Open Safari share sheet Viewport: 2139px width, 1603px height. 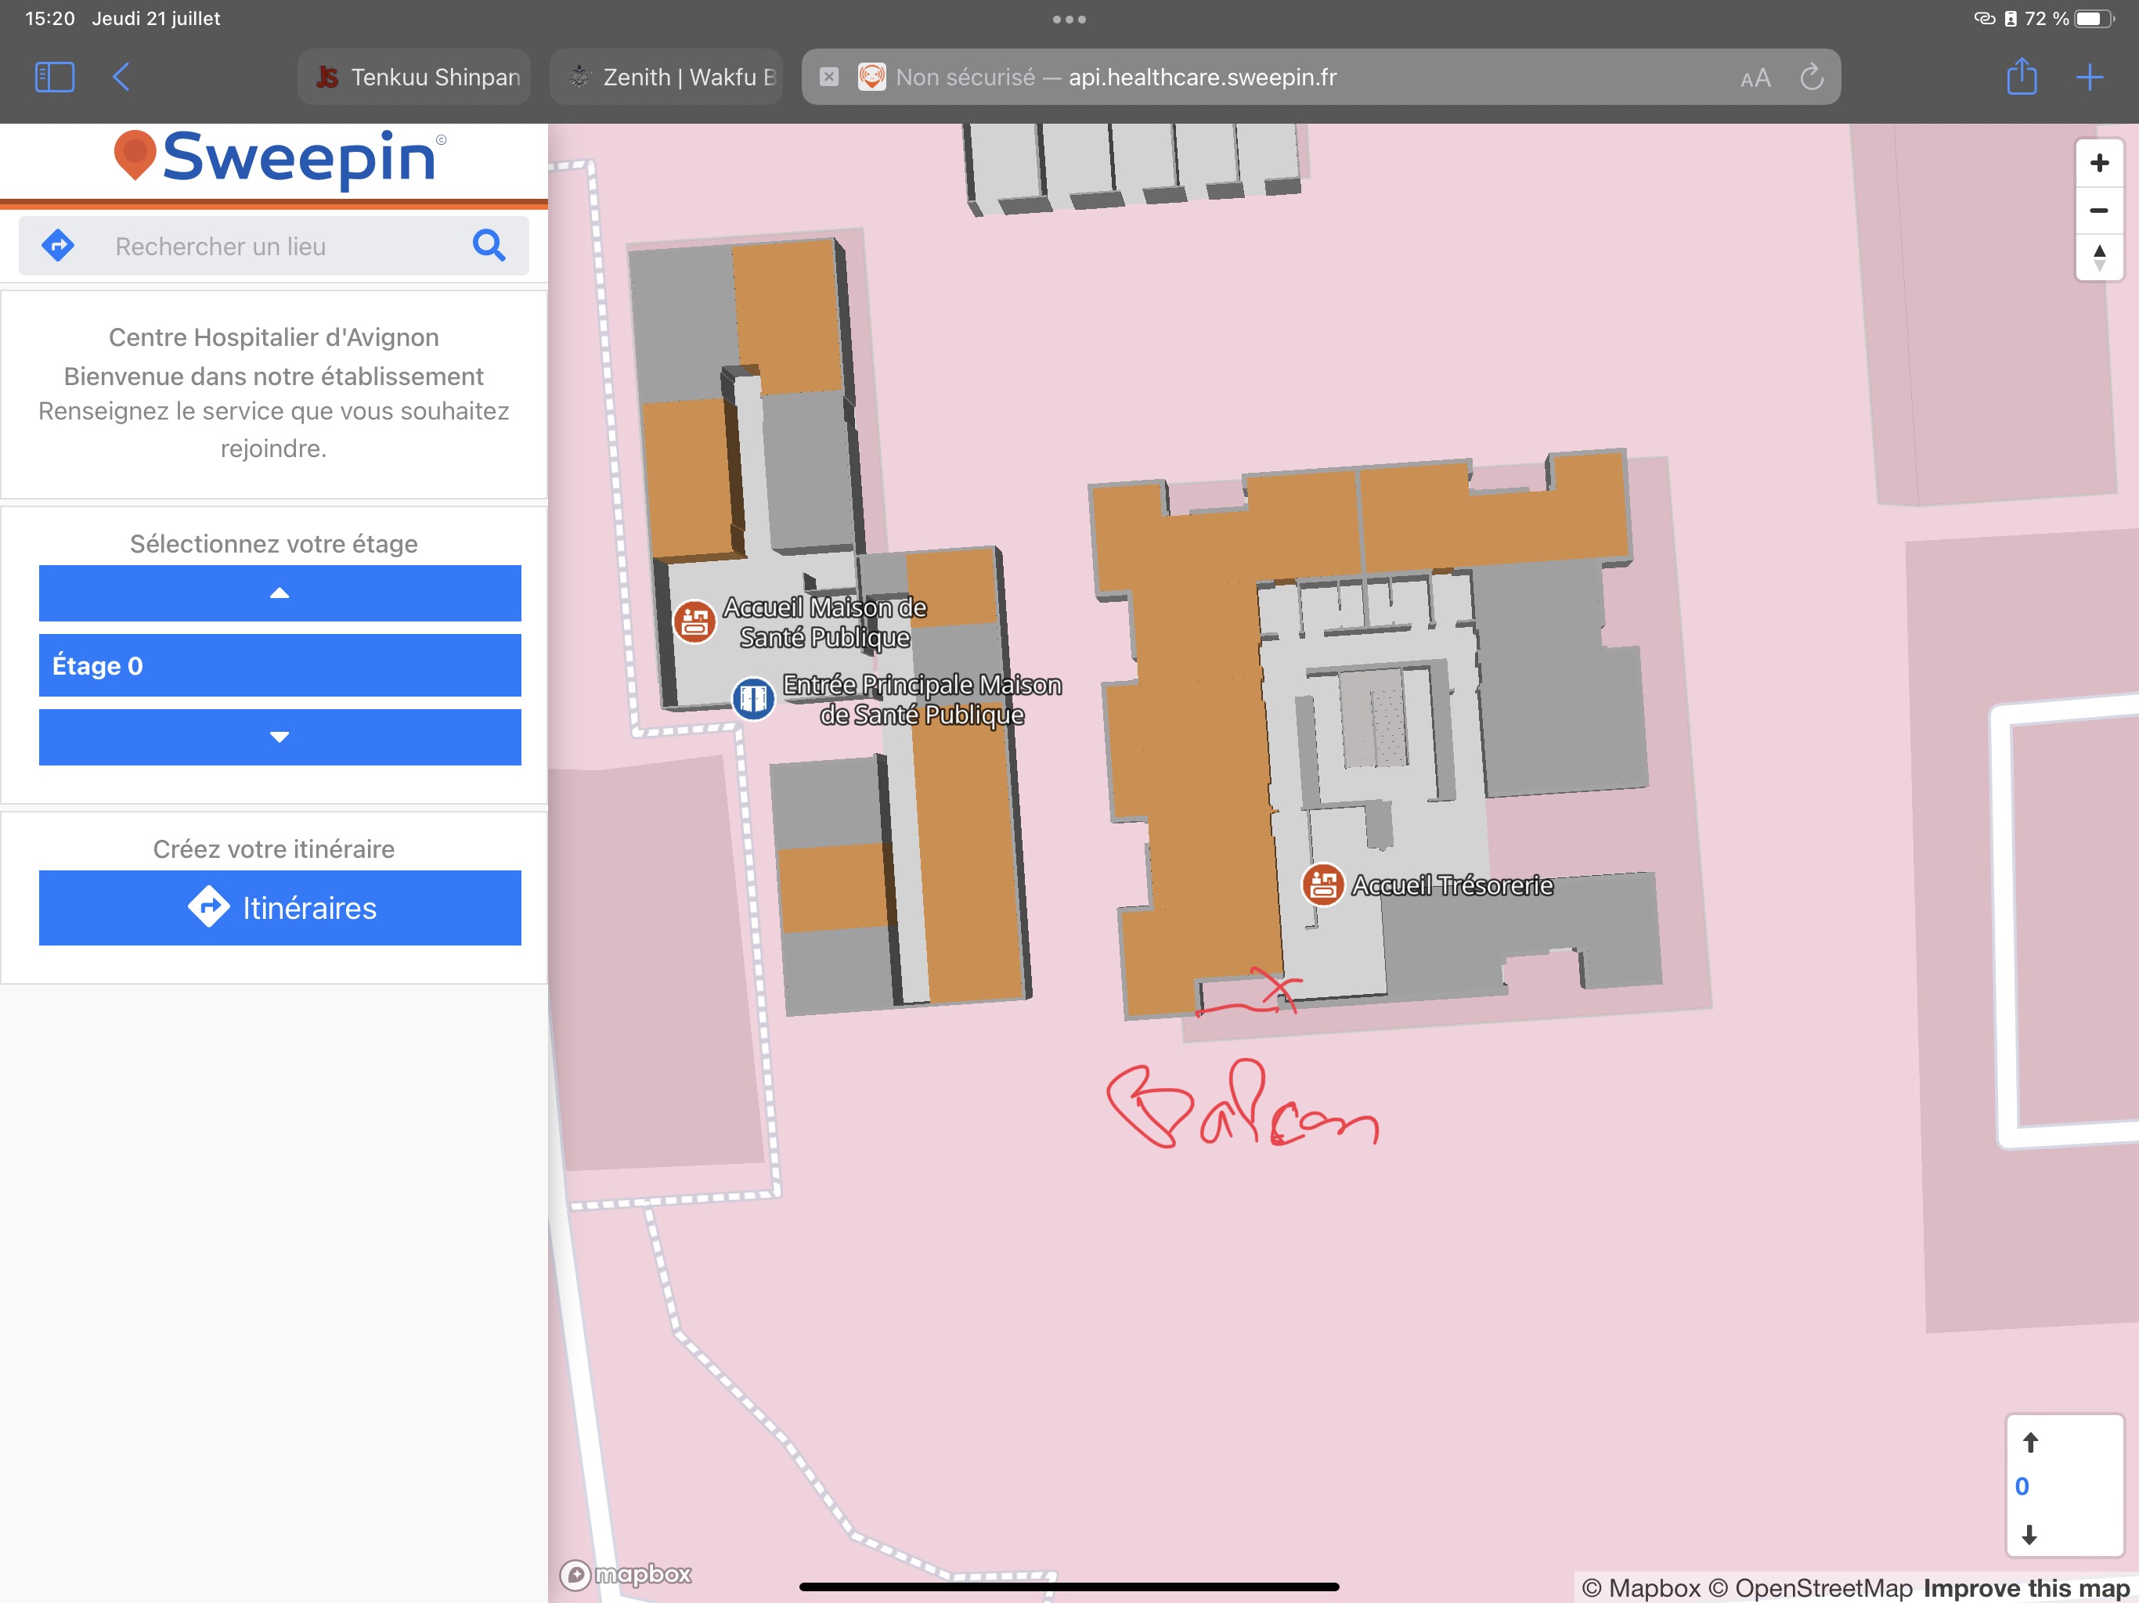click(x=2021, y=77)
